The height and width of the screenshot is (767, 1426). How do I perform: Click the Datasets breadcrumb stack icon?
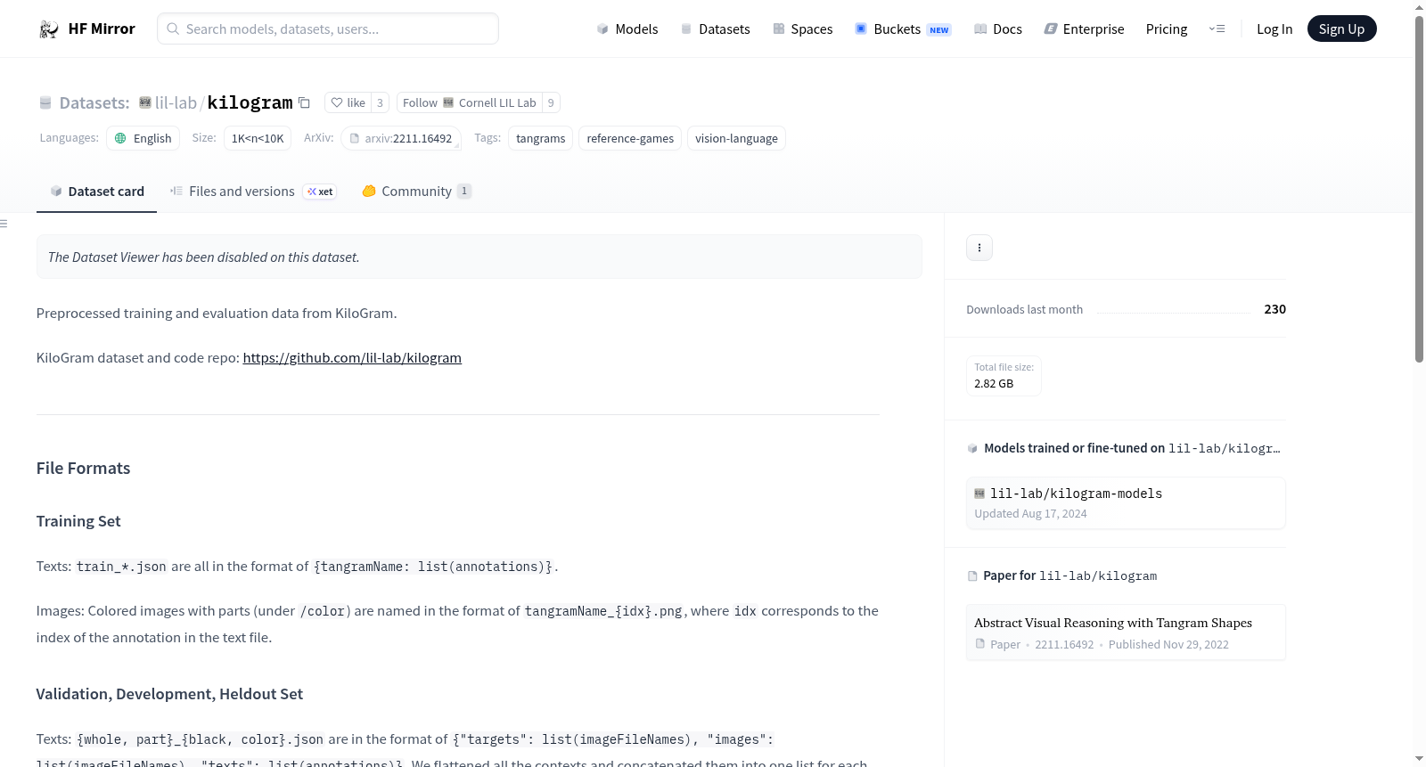pyautogui.click(x=45, y=103)
